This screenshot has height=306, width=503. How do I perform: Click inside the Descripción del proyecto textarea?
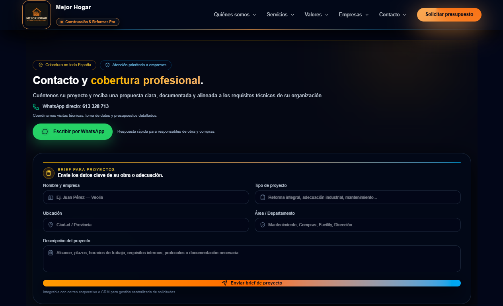(251, 259)
